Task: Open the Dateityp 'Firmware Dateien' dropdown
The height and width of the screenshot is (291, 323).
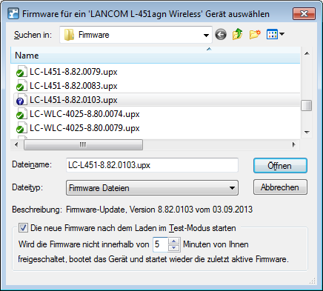Action: coord(232,188)
